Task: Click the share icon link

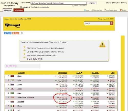Action: 85,10
